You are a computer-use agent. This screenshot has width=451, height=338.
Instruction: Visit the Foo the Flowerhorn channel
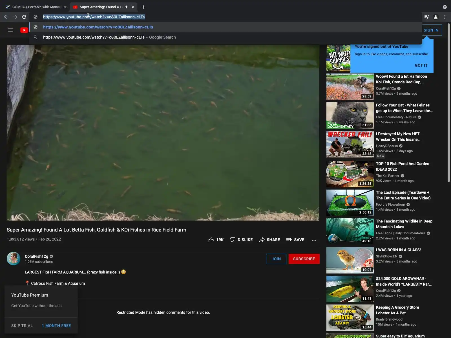click(x=390, y=204)
